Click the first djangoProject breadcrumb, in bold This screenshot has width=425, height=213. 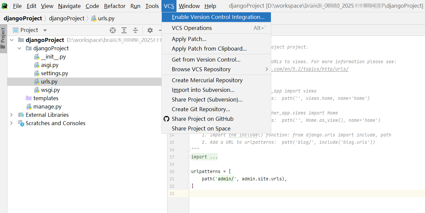pyautogui.click(x=23, y=18)
